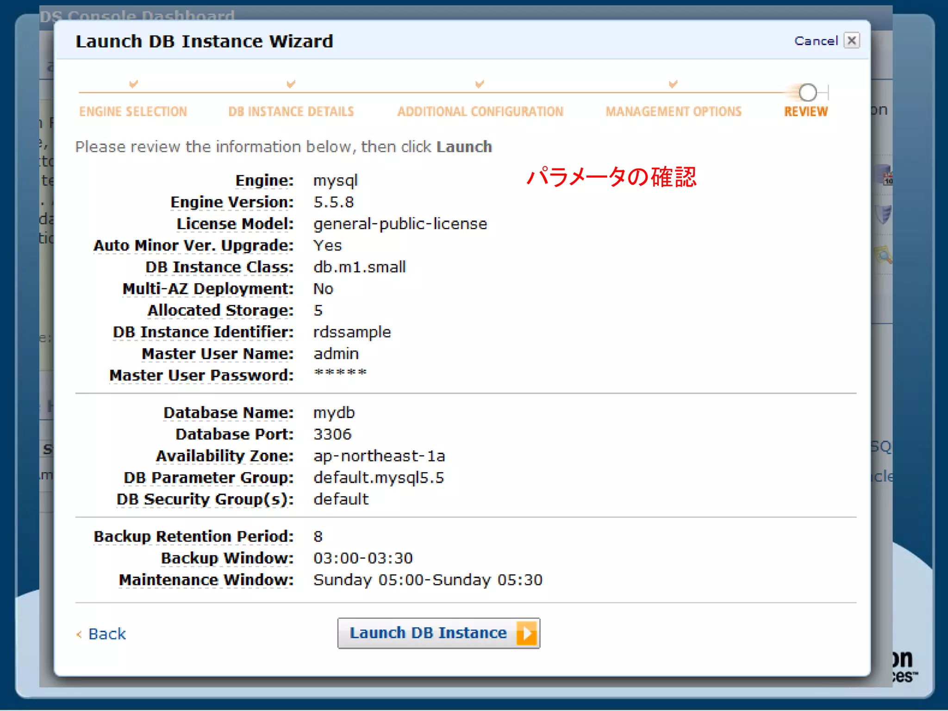Click the Management Options step checkmark
Image resolution: width=948 pixels, height=711 pixels.
[673, 84]
